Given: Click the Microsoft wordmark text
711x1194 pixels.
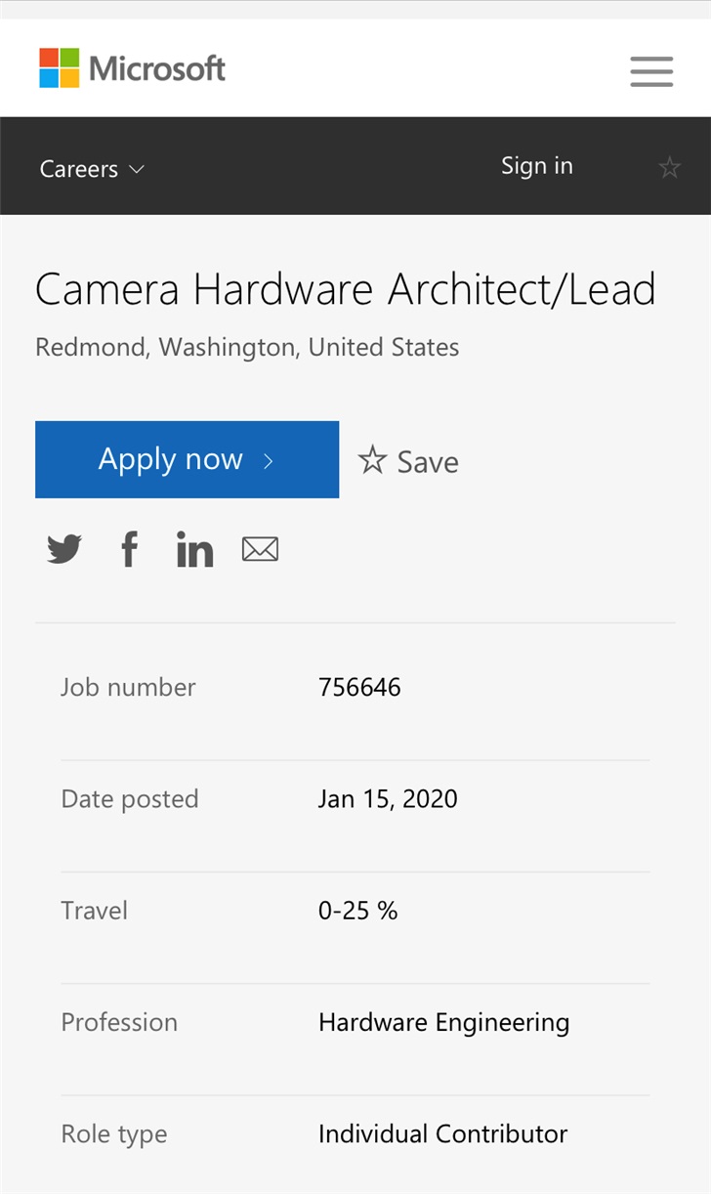Looking at the screenshot, I should tap(157, 68).
